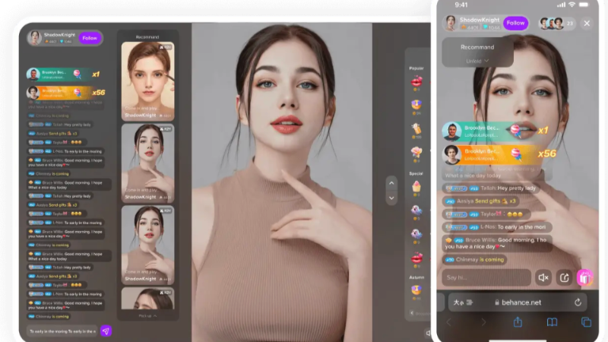Reload the behance.net page
This screenshot has width=608, height=342.
click(x=578, y=302)
